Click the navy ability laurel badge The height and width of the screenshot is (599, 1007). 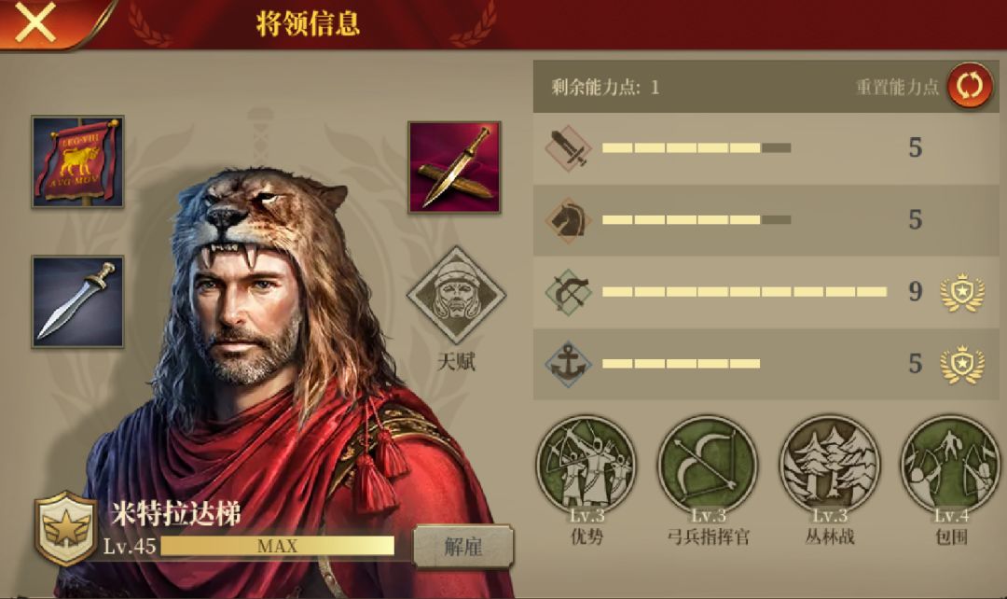[962, 365]
